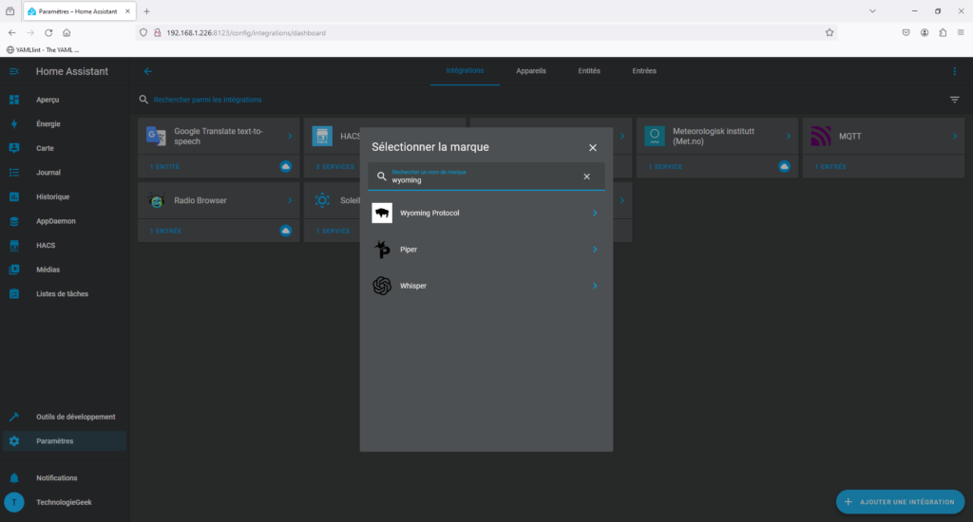Click the Wyoming Protocol bison logo
The image size is (973, 522).
tap(382, 214)
